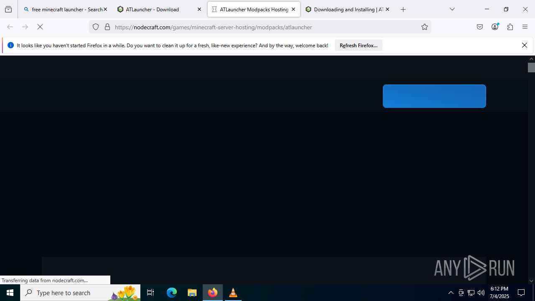Close the ATLauncher - Download tab

point(199,9)
